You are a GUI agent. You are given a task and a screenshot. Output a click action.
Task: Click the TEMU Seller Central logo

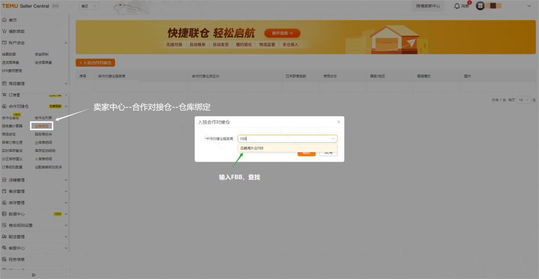pyautogui.click(x=26, y=6)
